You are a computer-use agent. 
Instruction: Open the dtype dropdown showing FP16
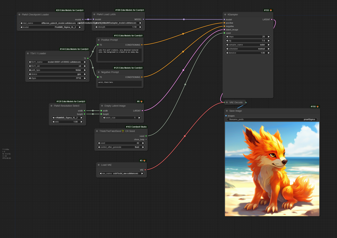point(57,78)
